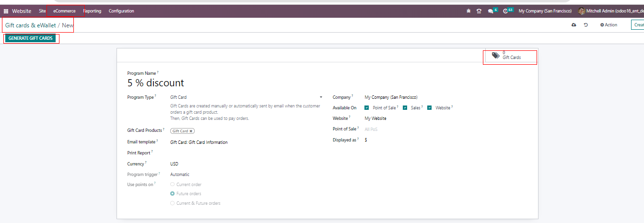Go back to Gift cards & eWallet breadcrumb
Image resolution: width=644 pixels, height=223 pixels.
click(30, 25)
